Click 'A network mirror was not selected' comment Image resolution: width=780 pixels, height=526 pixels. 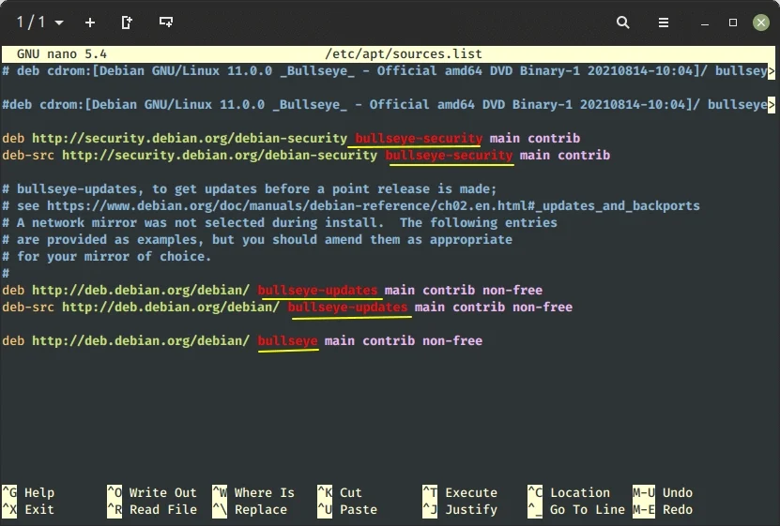tap(280, 222)
